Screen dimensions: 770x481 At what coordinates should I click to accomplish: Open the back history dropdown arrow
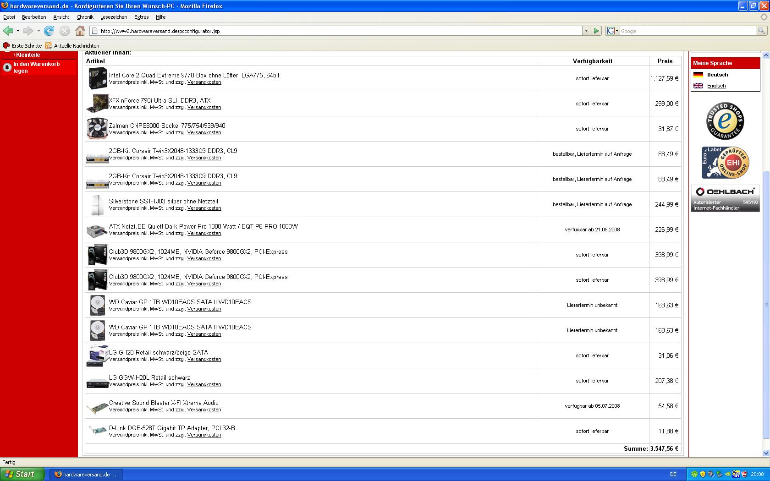pyautogui.click(x=18, y=31)
